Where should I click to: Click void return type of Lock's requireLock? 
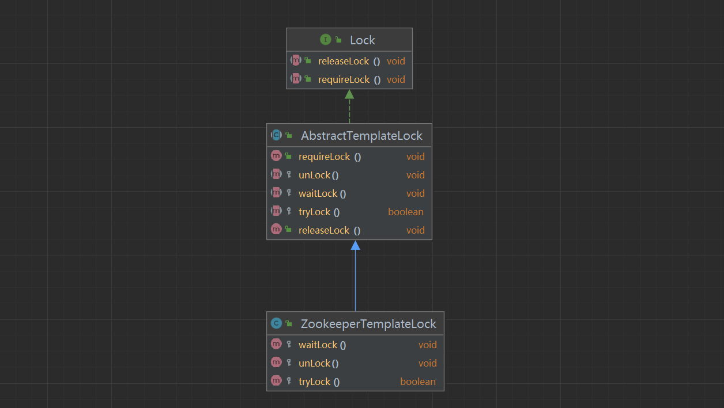coord(396,79)
